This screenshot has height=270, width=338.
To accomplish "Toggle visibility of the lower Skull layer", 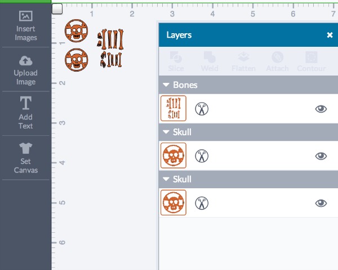I will [x=321, y=203].
